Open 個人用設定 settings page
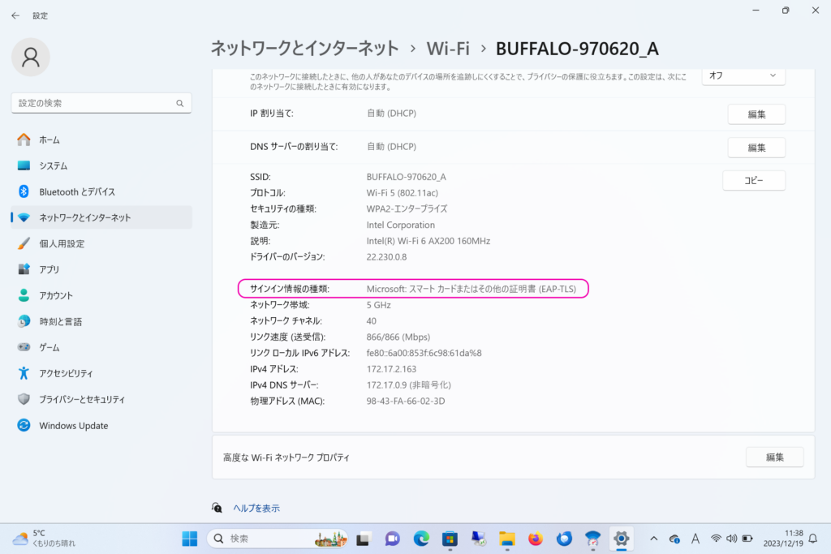Image resolution: width=831 pixels, height=554 pixels. pos(101,243)
